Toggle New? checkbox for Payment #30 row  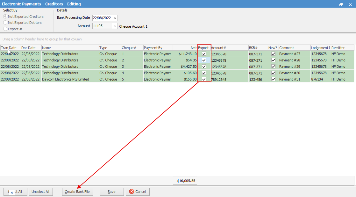point(273,73)
